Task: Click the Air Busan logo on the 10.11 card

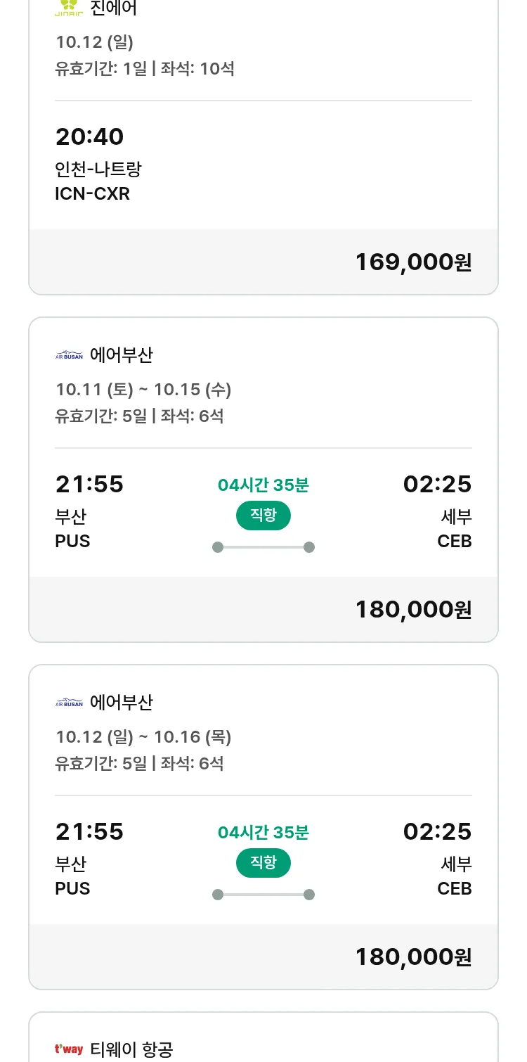Action: click(x=69, y=355)
